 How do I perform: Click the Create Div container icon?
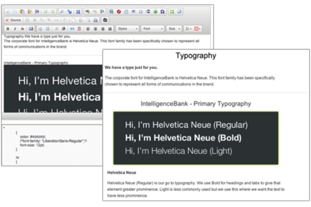79,29
